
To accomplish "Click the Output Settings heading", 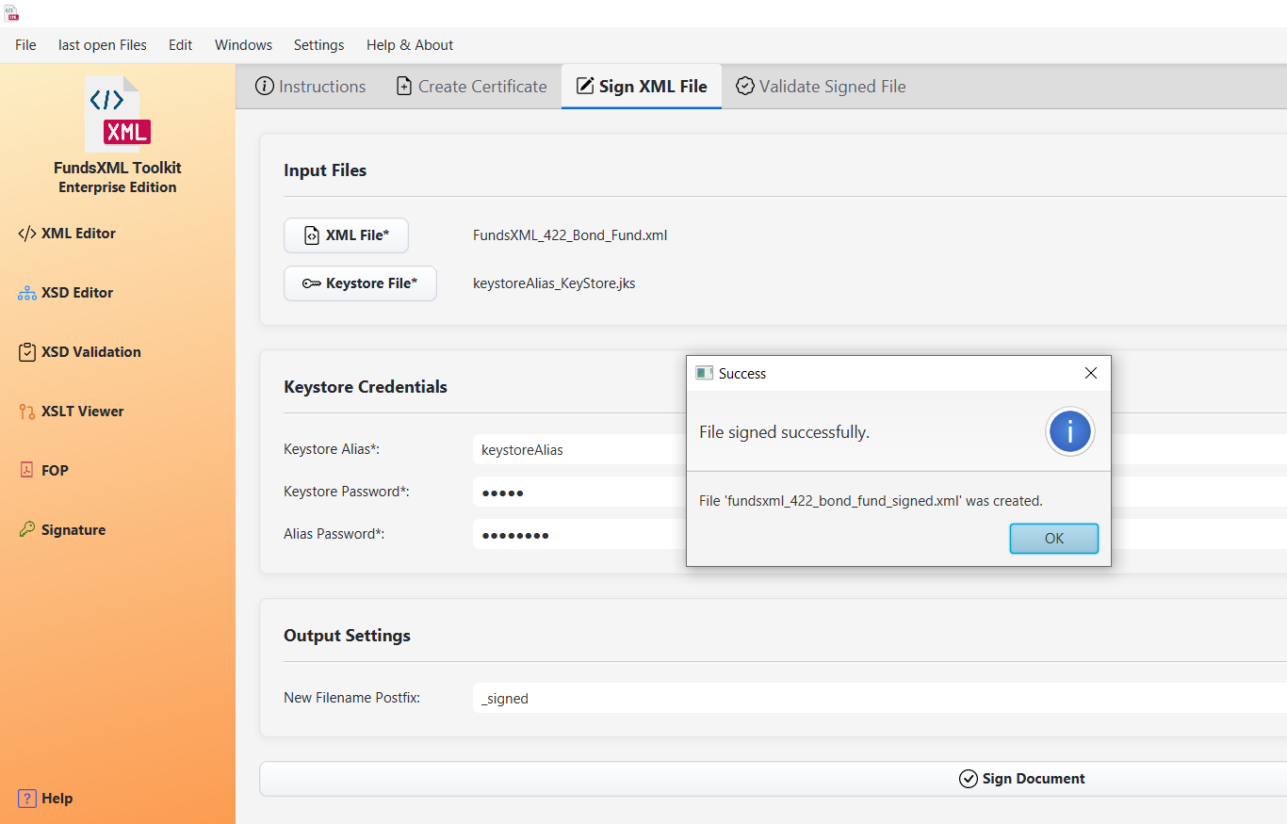I will [x=347, y=636].
